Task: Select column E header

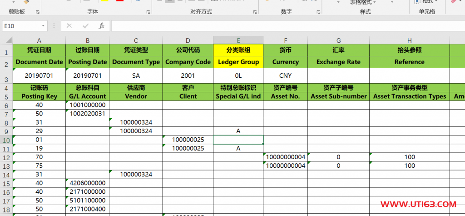Action: click(x=238, y=40)
